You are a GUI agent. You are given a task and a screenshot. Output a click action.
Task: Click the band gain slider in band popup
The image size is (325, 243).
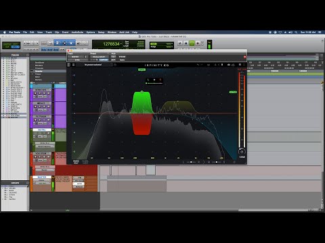click(x=154, y=83)
